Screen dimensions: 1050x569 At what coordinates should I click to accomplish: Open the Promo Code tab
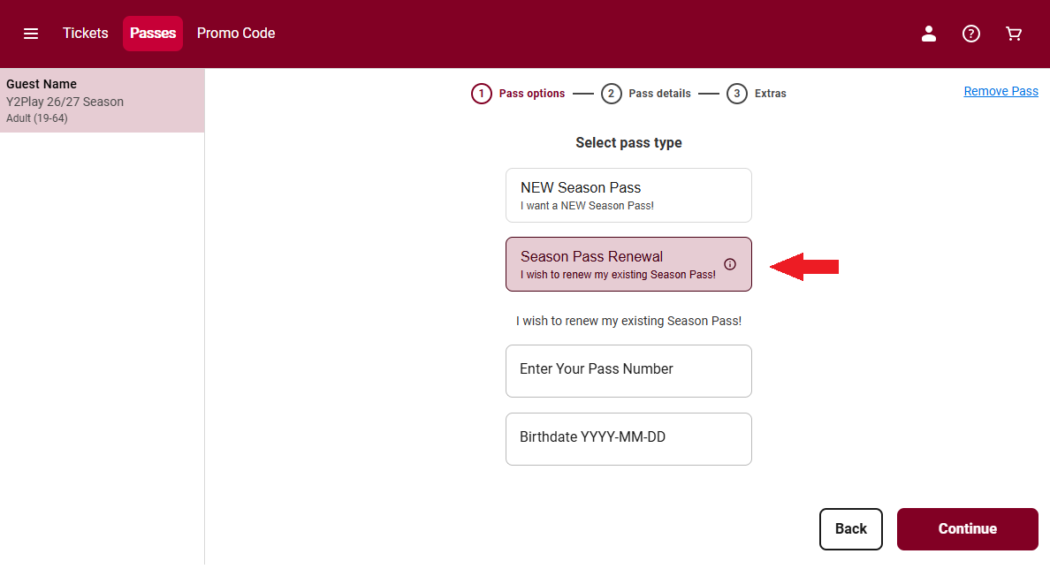click(236, 34)
